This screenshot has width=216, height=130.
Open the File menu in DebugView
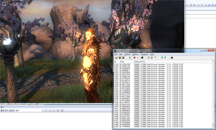116,55
